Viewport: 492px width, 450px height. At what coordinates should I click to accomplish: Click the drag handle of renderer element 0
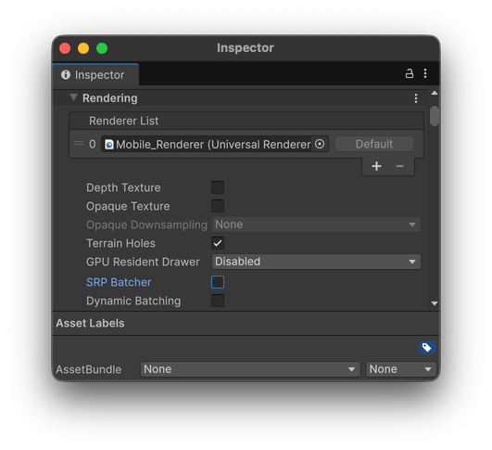click(x=79, y=144)
